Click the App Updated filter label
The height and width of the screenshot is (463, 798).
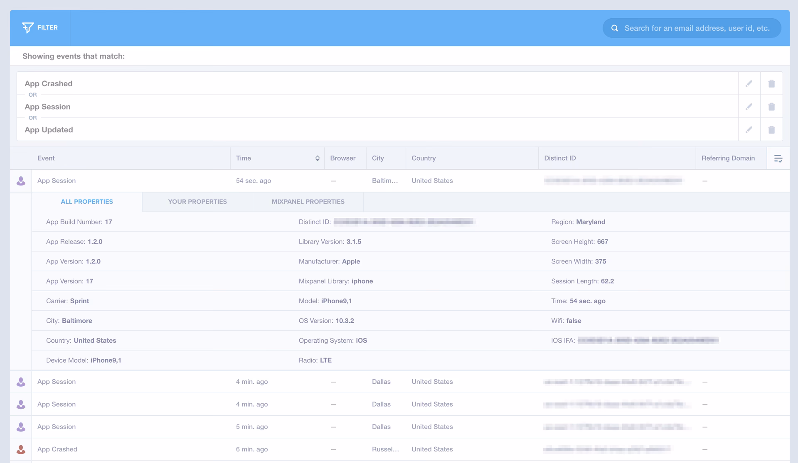click(x=49, y=130)
